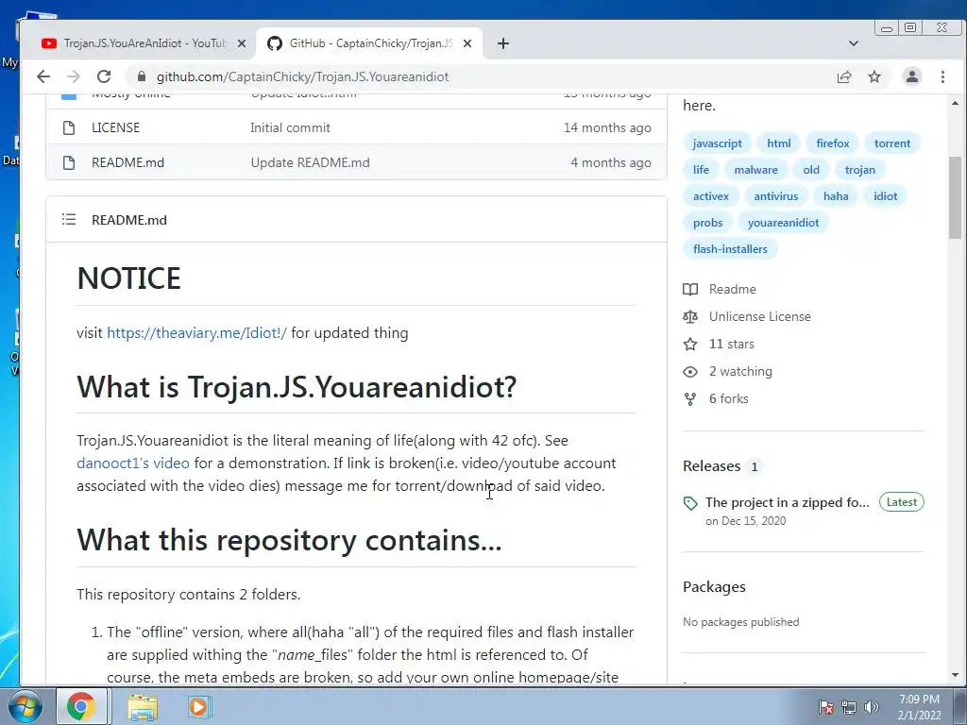967x725 pixels.
Task: Click the Latest release badge
Action: (x=901, y=502)
